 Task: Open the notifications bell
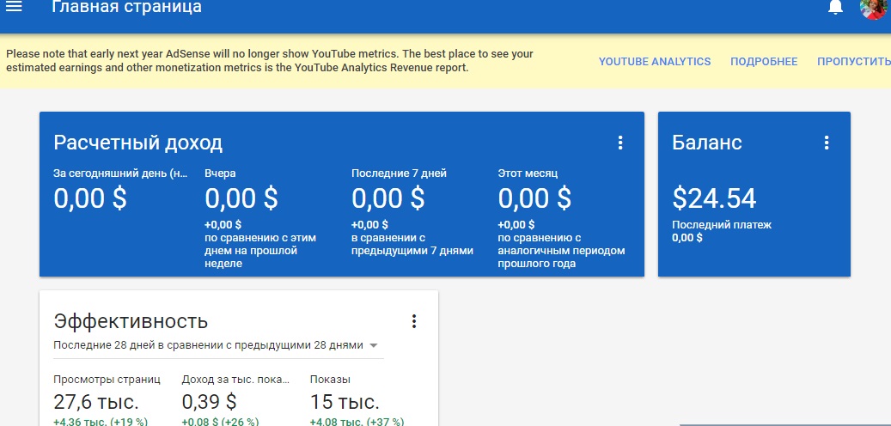tap(834, 8)
